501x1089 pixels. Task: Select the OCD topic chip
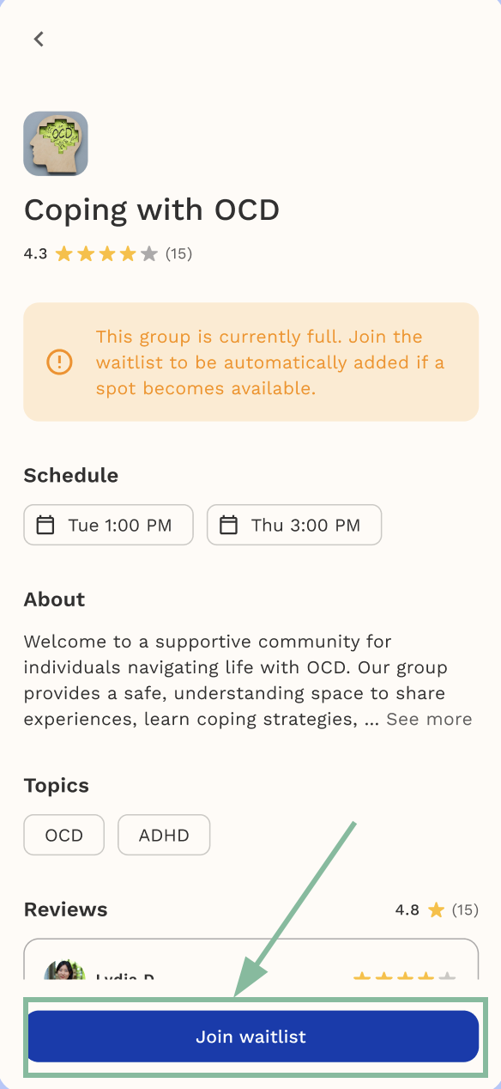pos(64,835)
